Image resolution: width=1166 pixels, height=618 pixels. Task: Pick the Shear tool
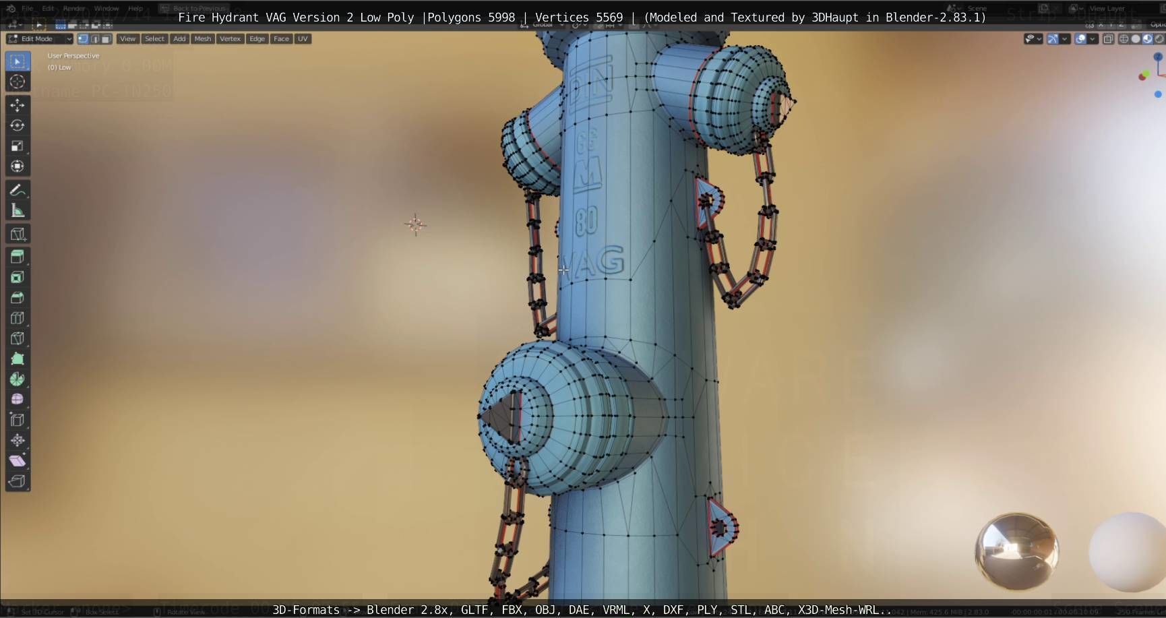18,461
